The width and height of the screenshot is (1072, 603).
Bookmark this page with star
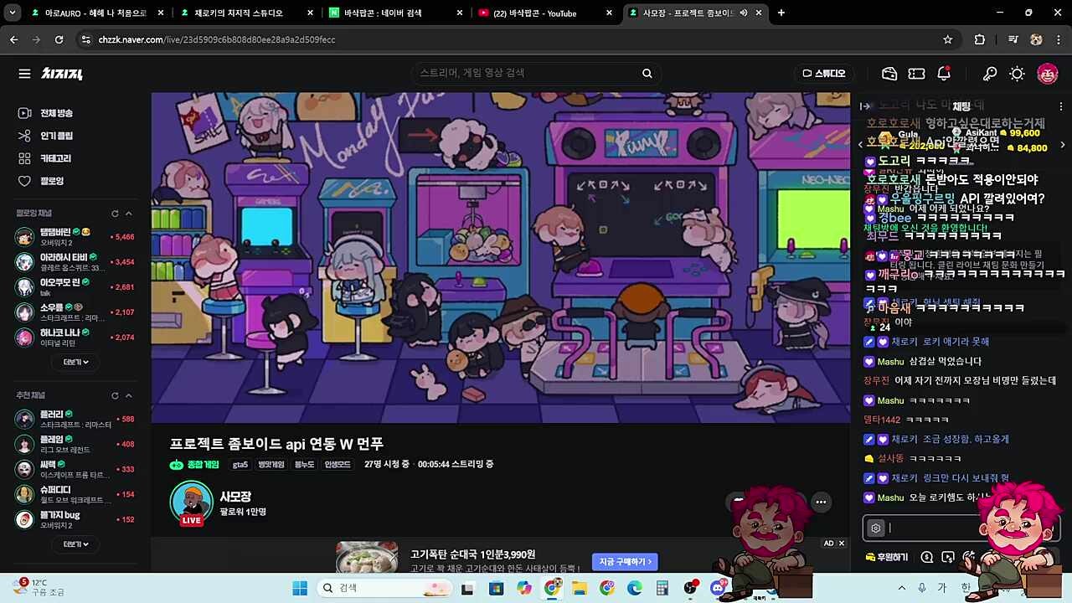coord(947,39)
